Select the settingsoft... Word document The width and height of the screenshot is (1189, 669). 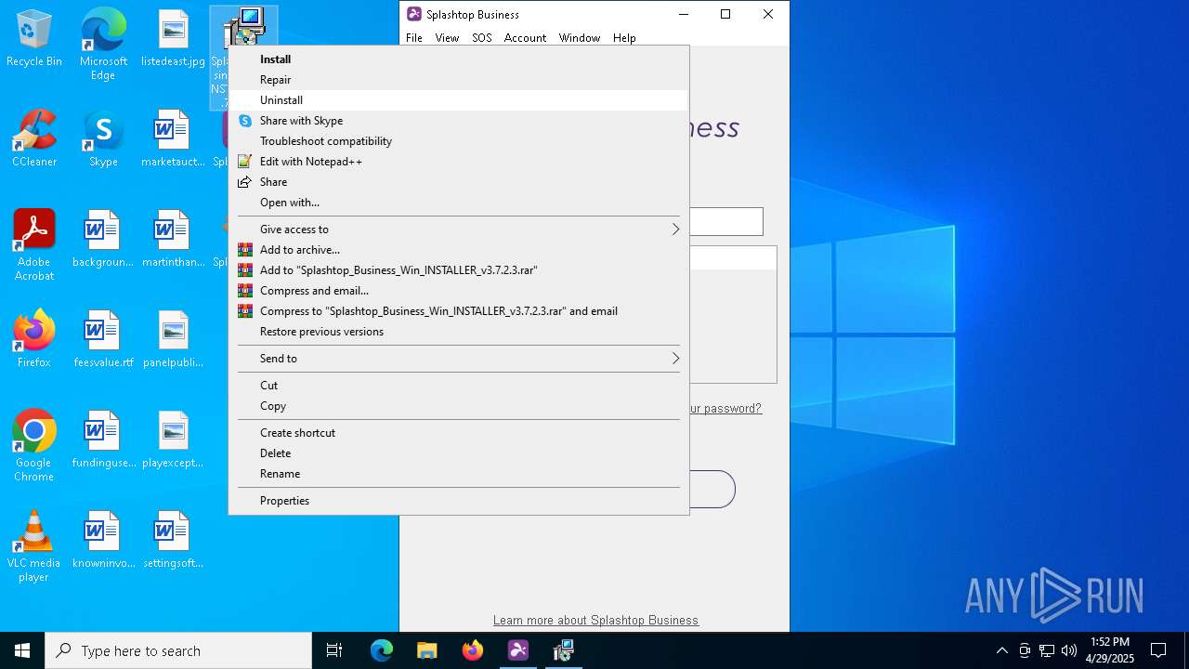click(x=173, y=541)
